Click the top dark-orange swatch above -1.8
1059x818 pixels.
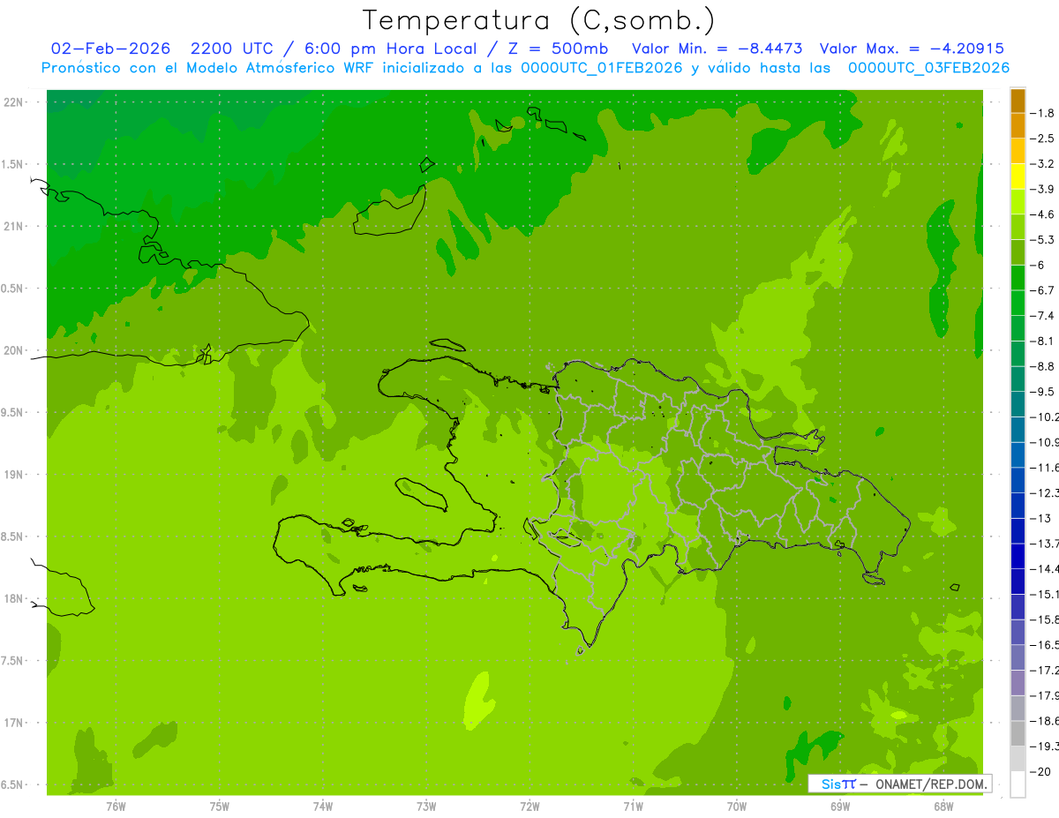(1018, 101)
